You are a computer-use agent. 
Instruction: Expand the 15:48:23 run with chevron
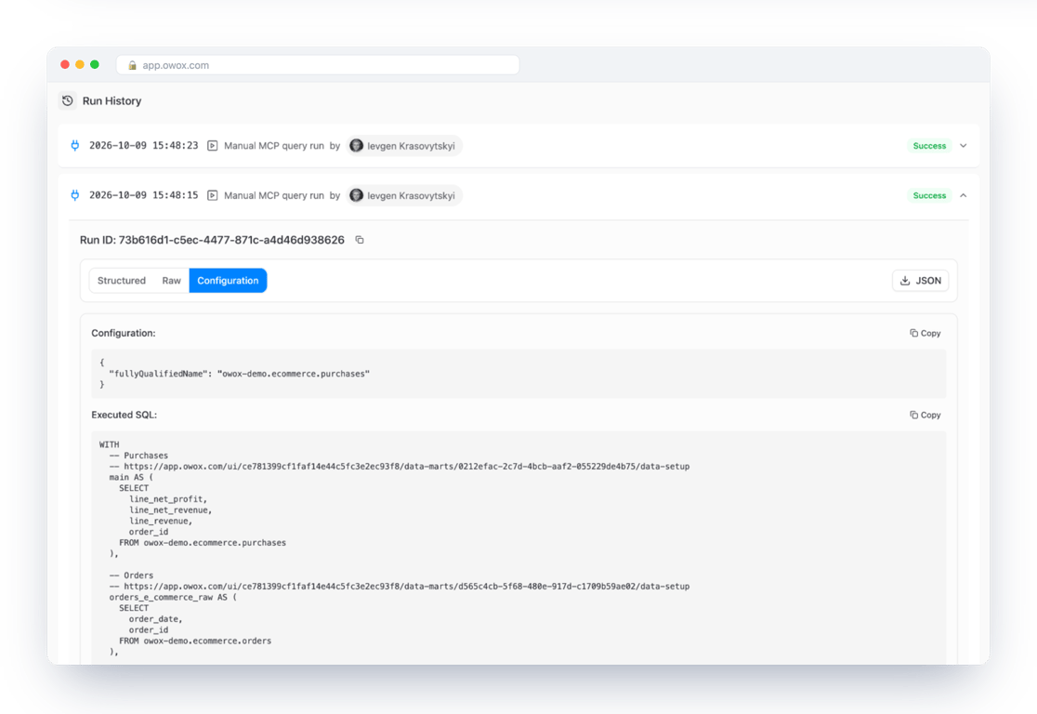(963, 146)
